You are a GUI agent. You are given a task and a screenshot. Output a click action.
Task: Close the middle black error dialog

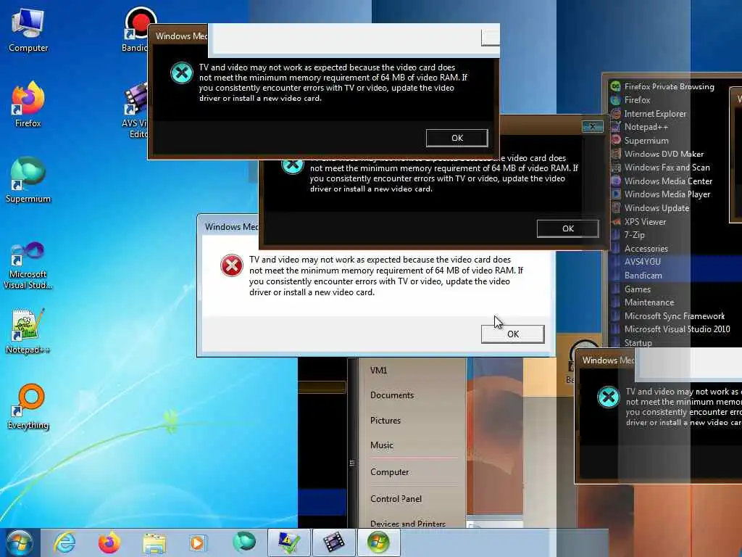pyautogui.click(x=592, y=126)
